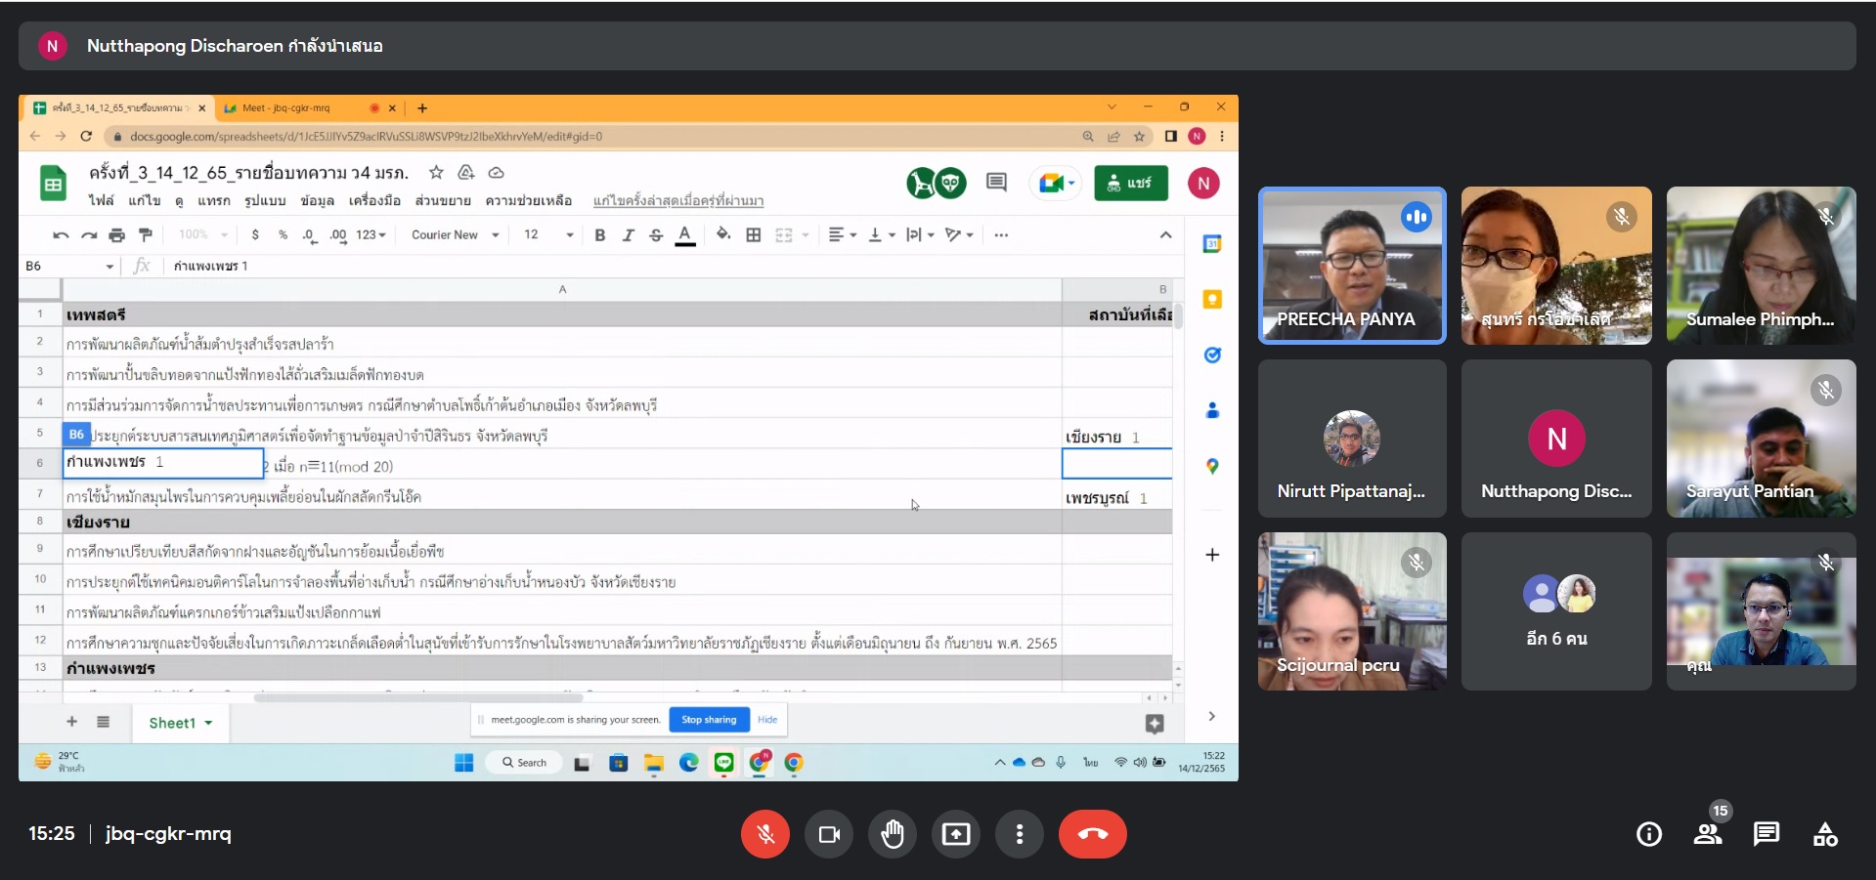Open Chrome from the Windows taskbar

(x=794, y=763)
